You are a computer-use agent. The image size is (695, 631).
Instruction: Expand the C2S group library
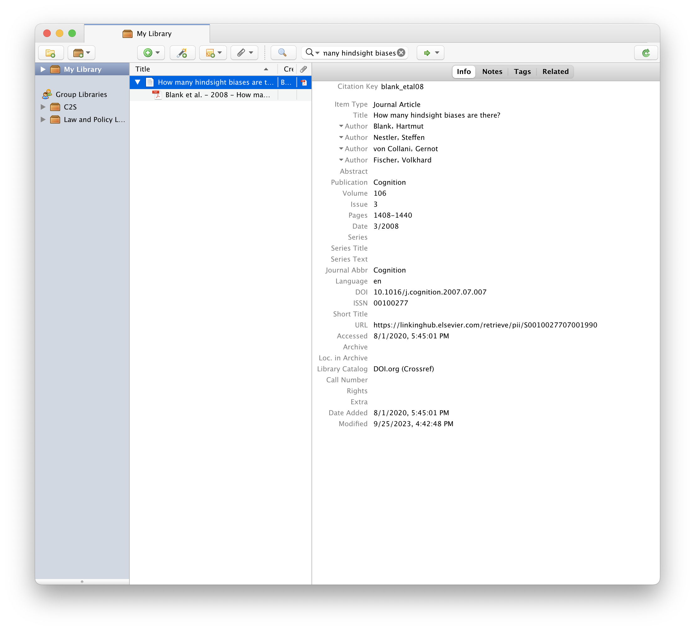click(43, 107)
